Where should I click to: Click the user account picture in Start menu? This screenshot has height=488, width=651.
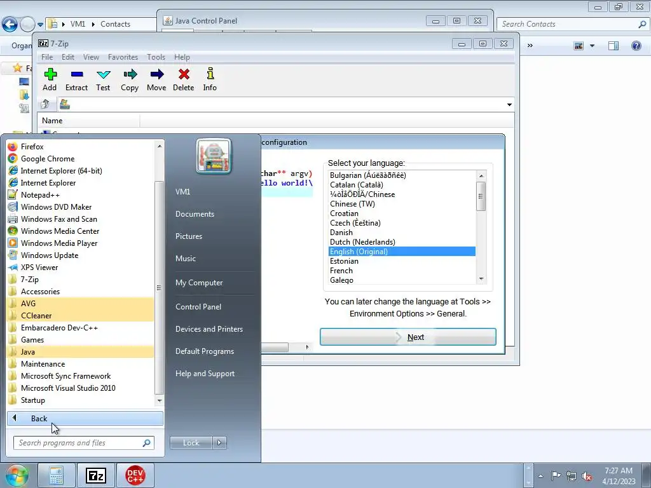214,156
